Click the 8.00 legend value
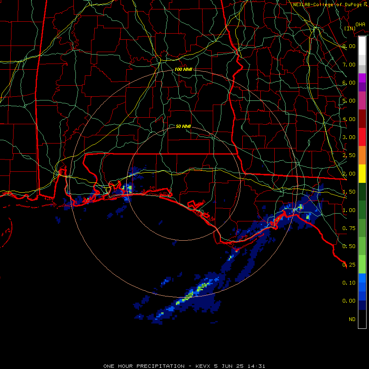 click(x=349, y=46)
